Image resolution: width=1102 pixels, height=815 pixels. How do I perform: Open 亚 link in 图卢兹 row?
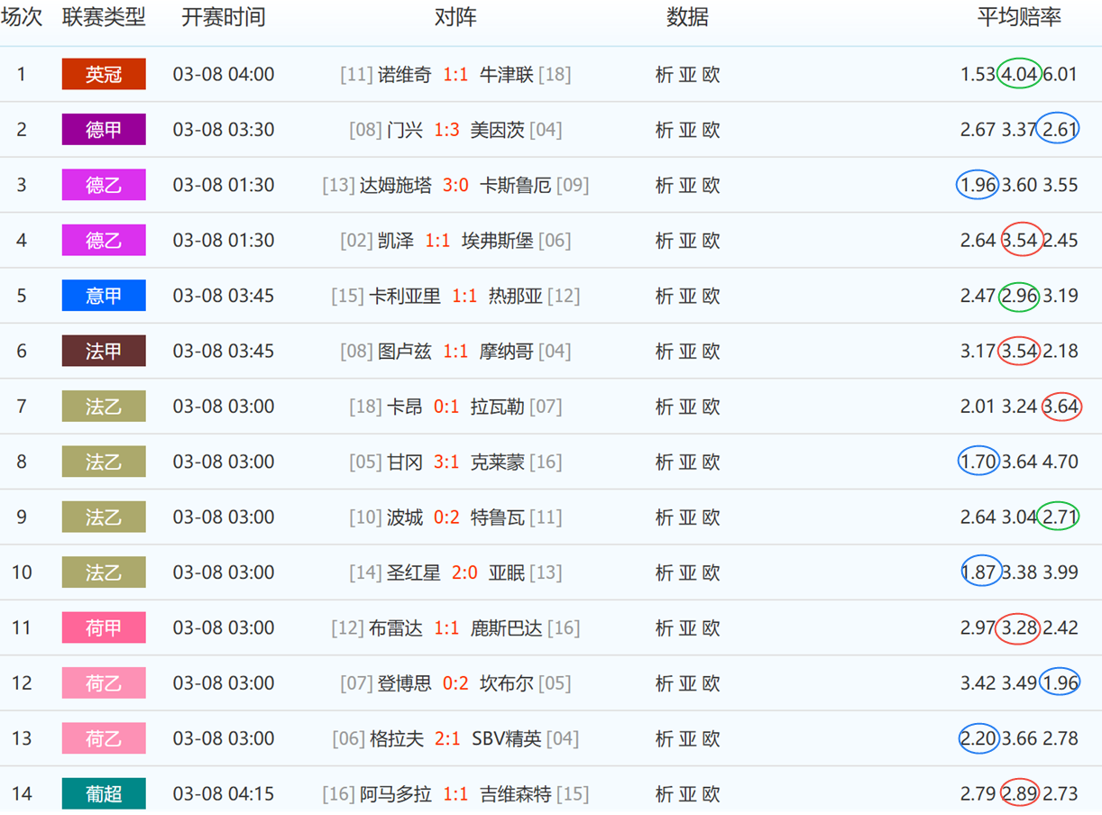coord(688,351)
